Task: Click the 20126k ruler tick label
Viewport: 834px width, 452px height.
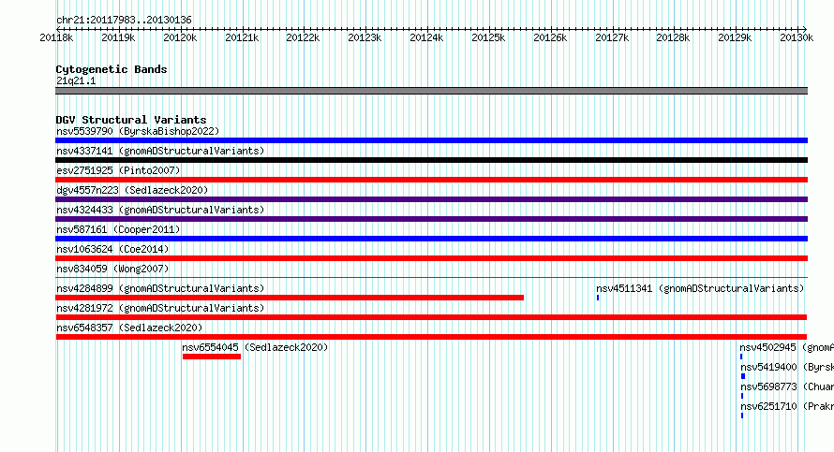Action: point(550,37)
